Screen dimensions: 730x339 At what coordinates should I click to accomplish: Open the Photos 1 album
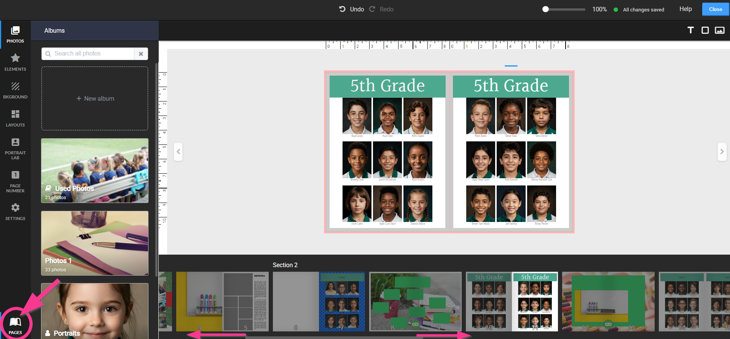(x=95, y=243)
